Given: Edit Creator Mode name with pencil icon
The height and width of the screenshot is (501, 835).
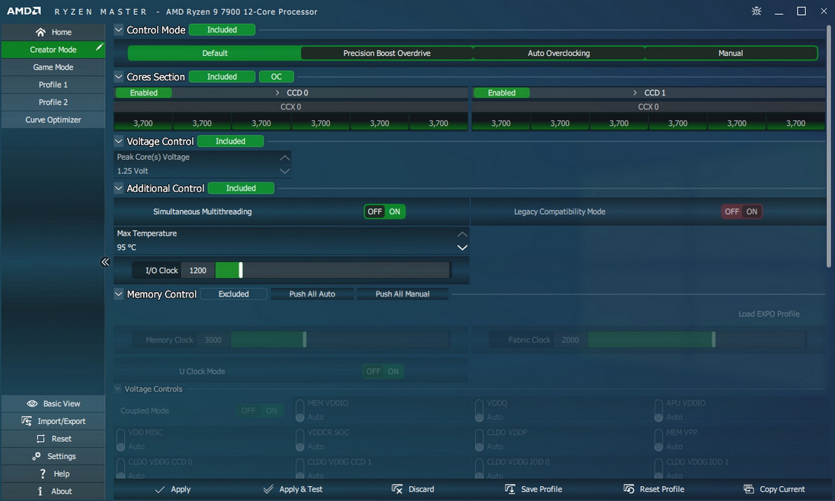Looking at the screenshot, I should coord(99,47).
